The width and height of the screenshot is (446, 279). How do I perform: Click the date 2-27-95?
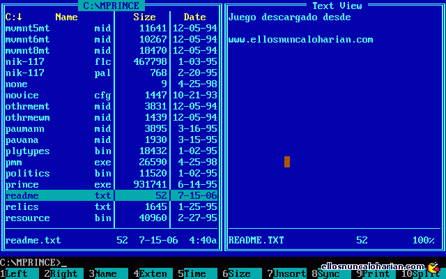197,218
